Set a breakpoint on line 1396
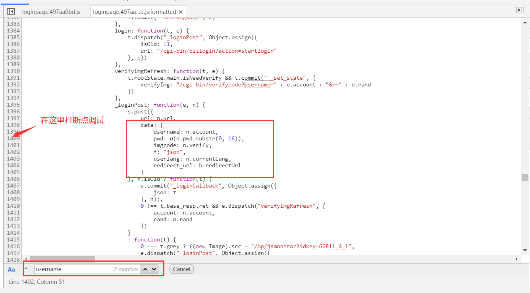 click(x=13, y=111)
